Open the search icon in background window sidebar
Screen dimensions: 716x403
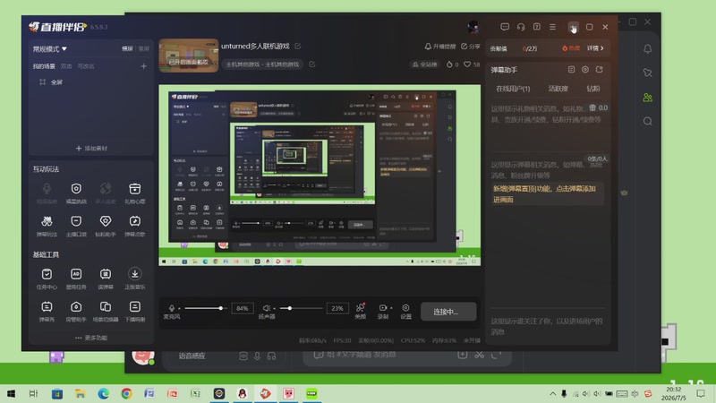pos(647,121)
